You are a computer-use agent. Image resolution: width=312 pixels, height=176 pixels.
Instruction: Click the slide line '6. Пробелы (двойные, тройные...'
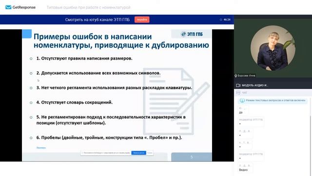109,138
